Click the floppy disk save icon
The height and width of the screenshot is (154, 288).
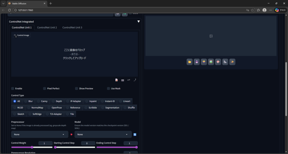tap(197, 62)
